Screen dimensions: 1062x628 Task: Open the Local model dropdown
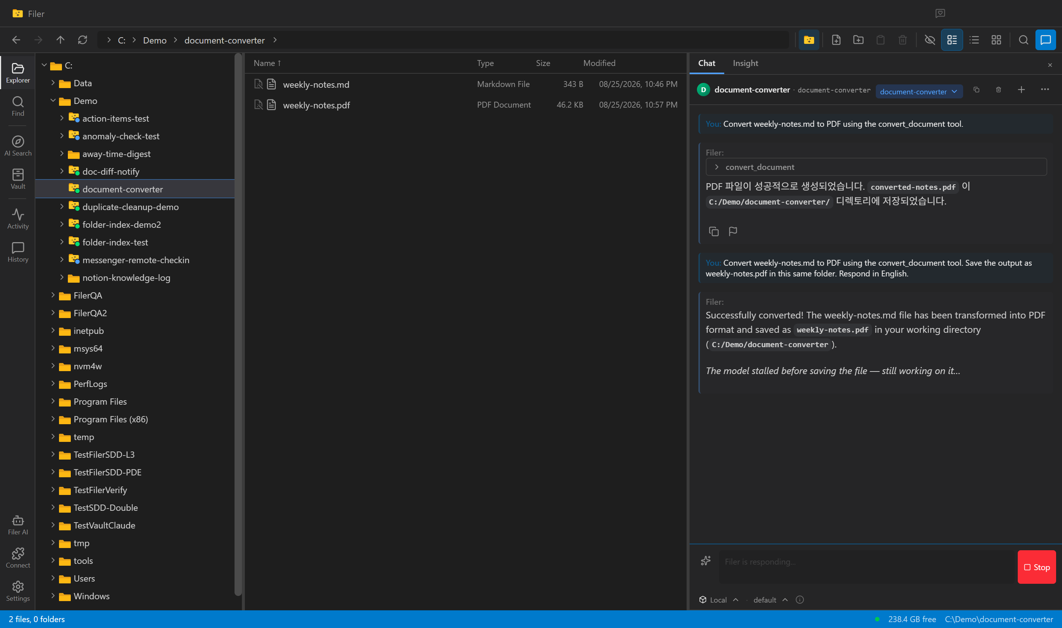[719, 600]
